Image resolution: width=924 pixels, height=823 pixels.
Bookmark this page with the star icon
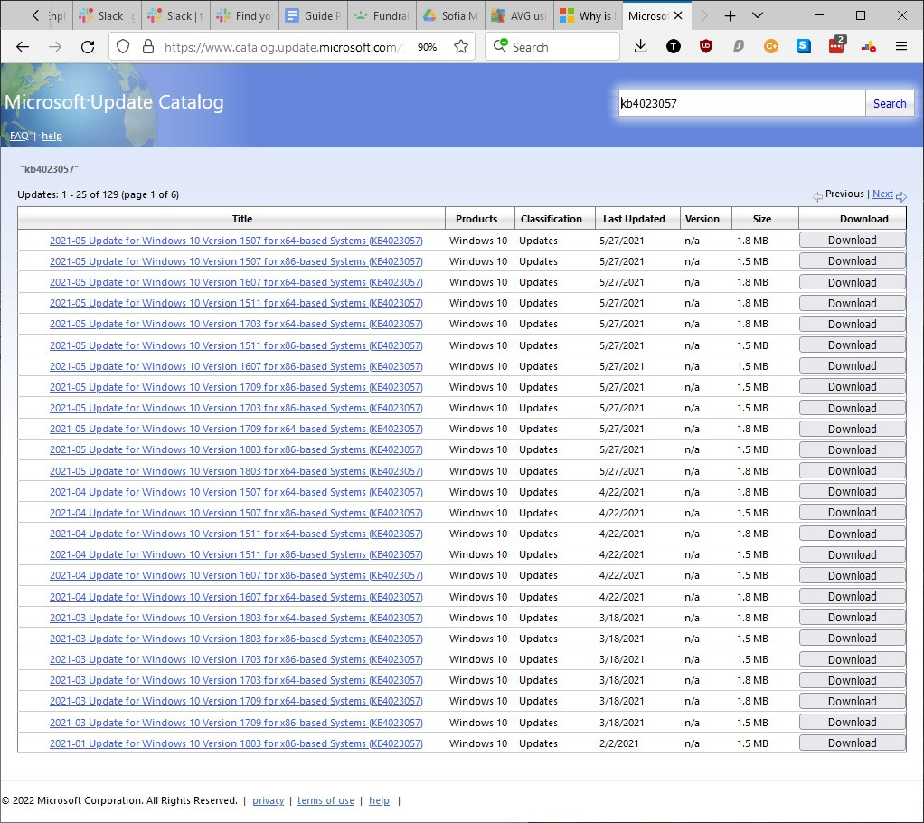click(x=461, y=46)
